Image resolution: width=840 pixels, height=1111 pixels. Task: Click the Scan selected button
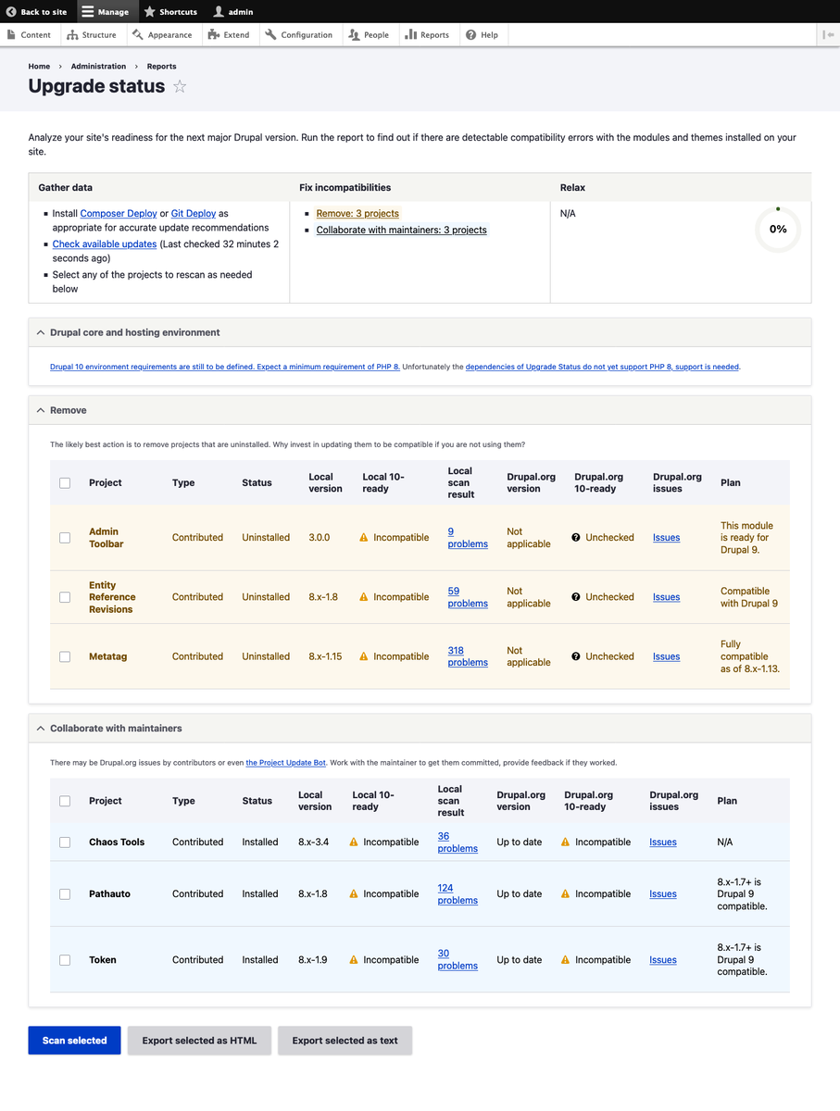point(74,1040)
